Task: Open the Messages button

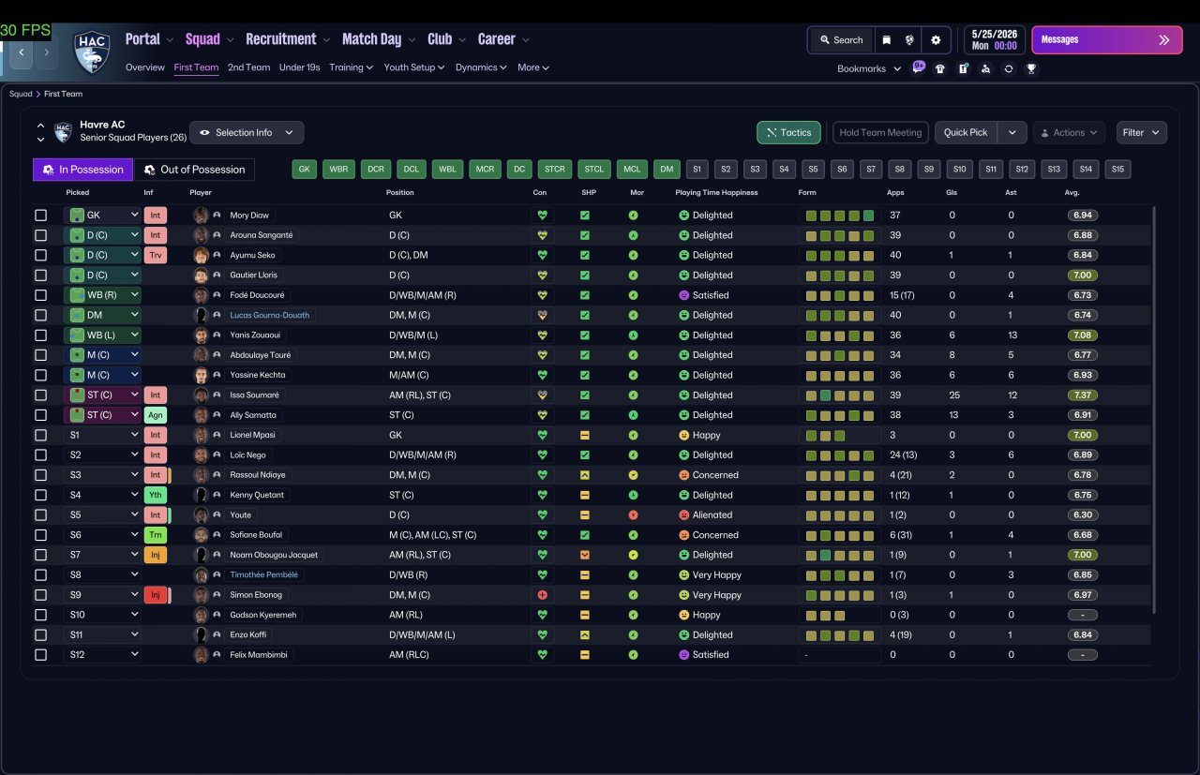Action: pyautogui.click(x=1107, y=40)
